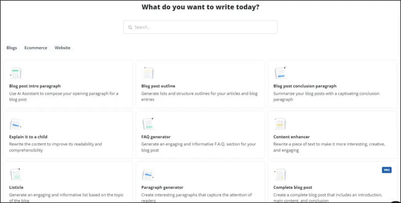Click the Complete blog post icon
The height and width of the screenshot is (203, 401).
[280, 175]
